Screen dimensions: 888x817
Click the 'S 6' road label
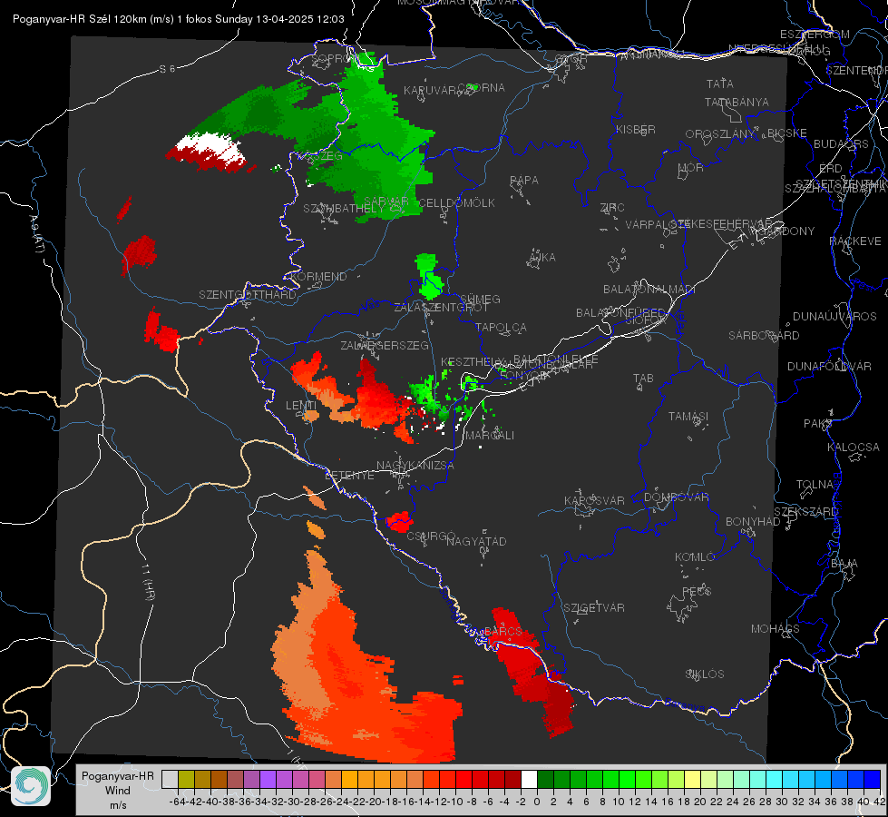pyautogui.click(x=167, y=69)
